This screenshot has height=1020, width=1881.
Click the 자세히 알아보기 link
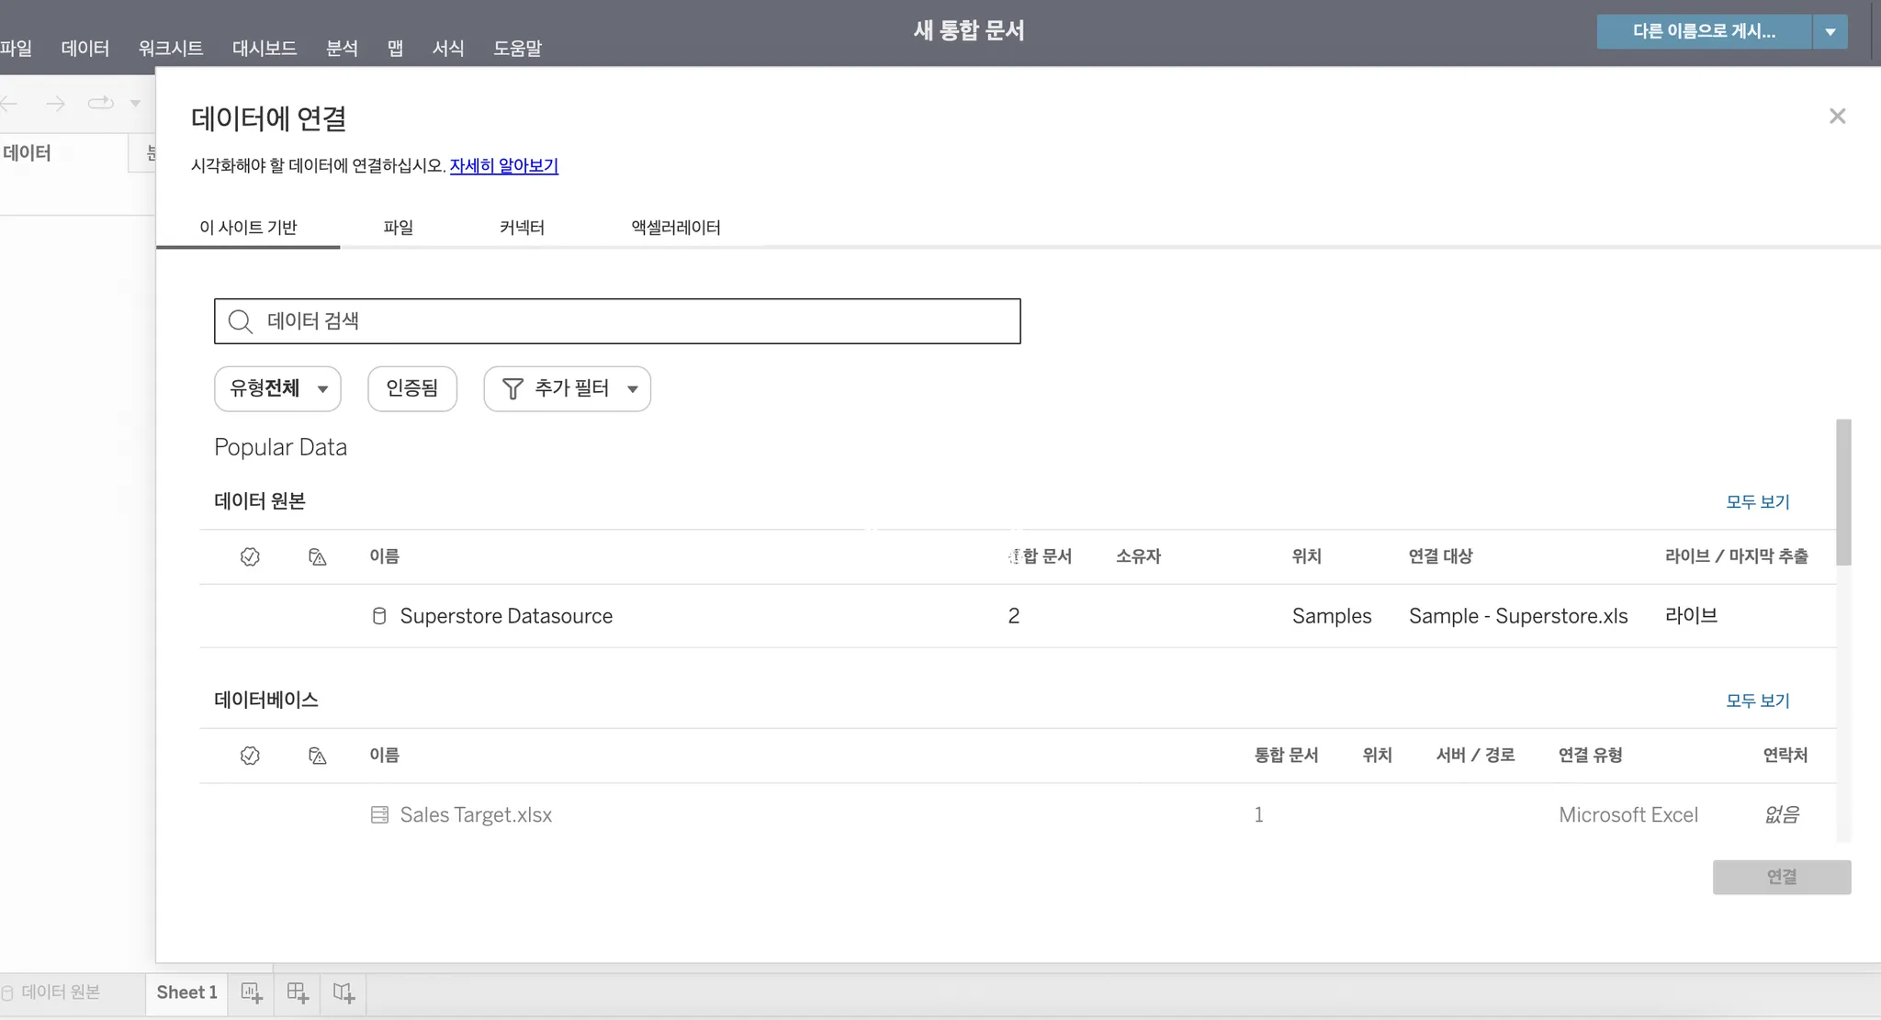(503, 165)
